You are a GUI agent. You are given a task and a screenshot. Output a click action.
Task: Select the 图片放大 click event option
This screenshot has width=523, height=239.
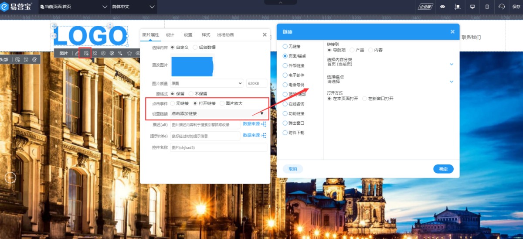coord(222,103)
